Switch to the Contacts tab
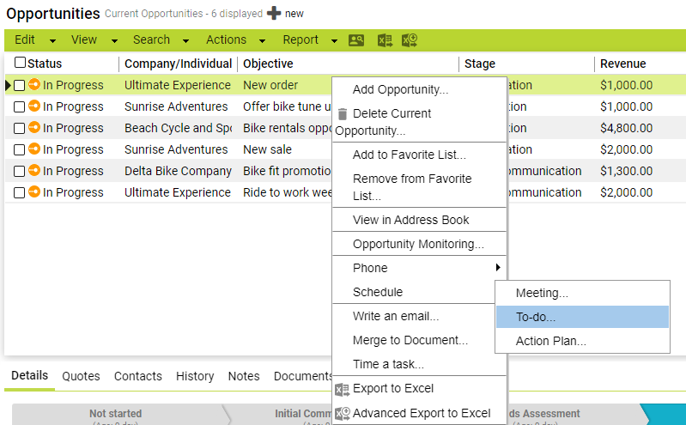The height and width of the screenshot is (425, 686). click(x=138, y=376)
